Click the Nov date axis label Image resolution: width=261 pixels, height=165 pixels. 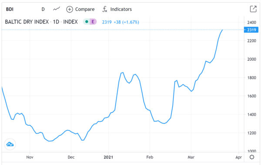(30, 157)
